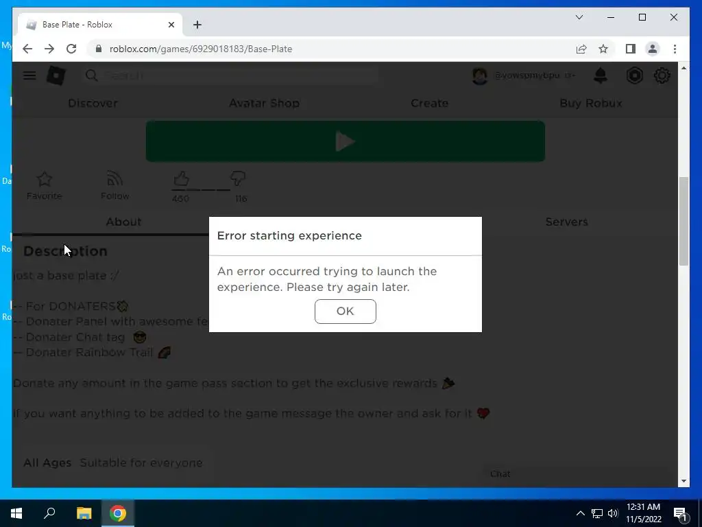
Task: Give a thumbs down vote
Action: click(x=238, y=178)
